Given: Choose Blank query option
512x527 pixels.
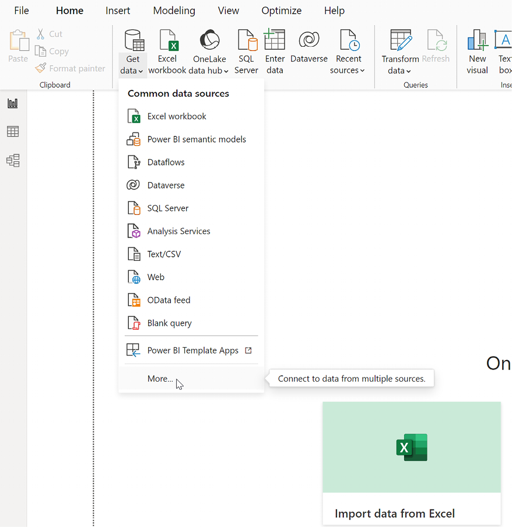Looking at the screenshot, I should pyautogui.click(x=191, y=323).
